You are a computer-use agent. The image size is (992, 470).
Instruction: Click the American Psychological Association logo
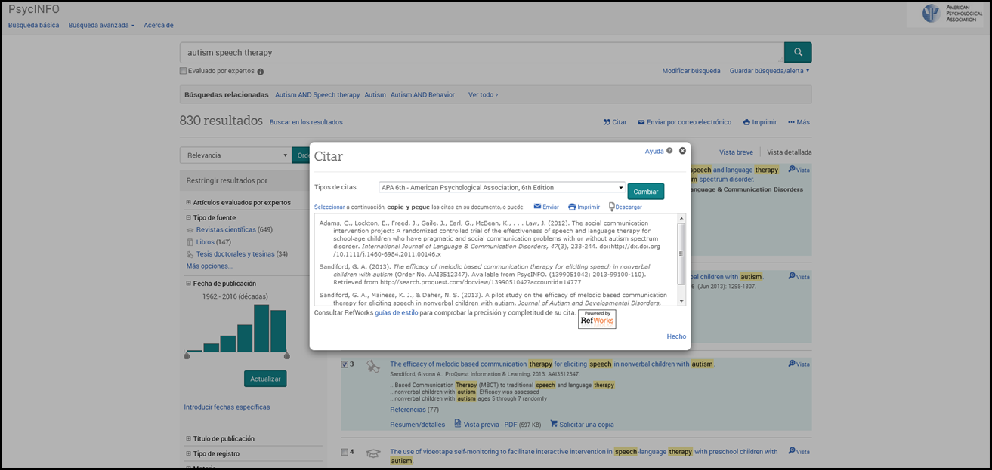951,14
